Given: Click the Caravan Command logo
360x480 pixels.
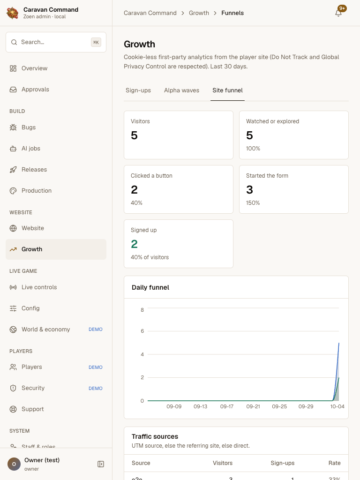Looking at the screenshot, I should click(x=13, y=13).
